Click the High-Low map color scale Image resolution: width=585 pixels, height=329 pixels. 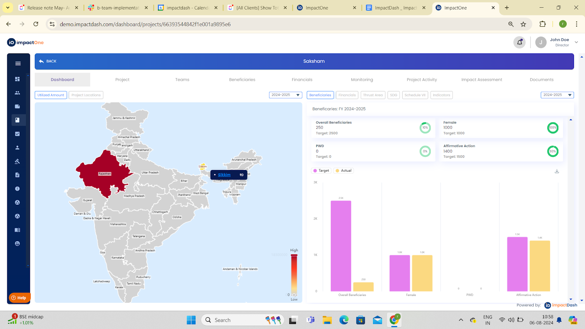294,274
